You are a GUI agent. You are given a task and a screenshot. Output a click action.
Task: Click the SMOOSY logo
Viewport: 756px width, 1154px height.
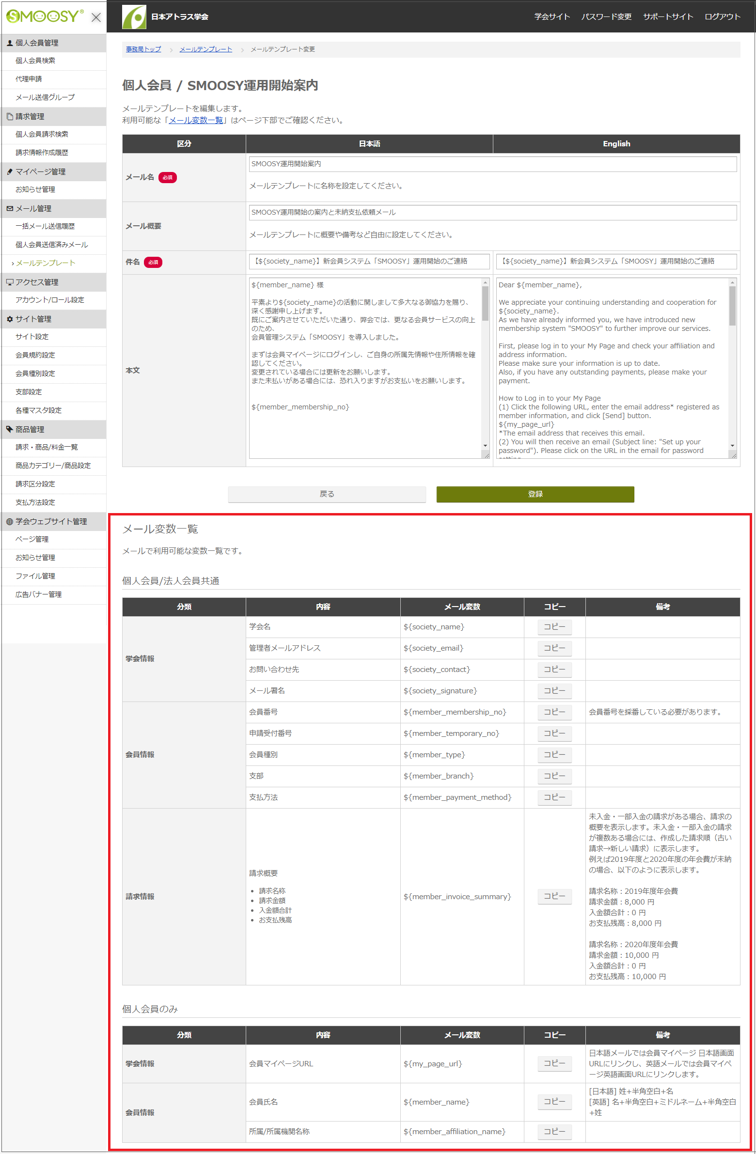pyautogui.click(x=45, y=16)
